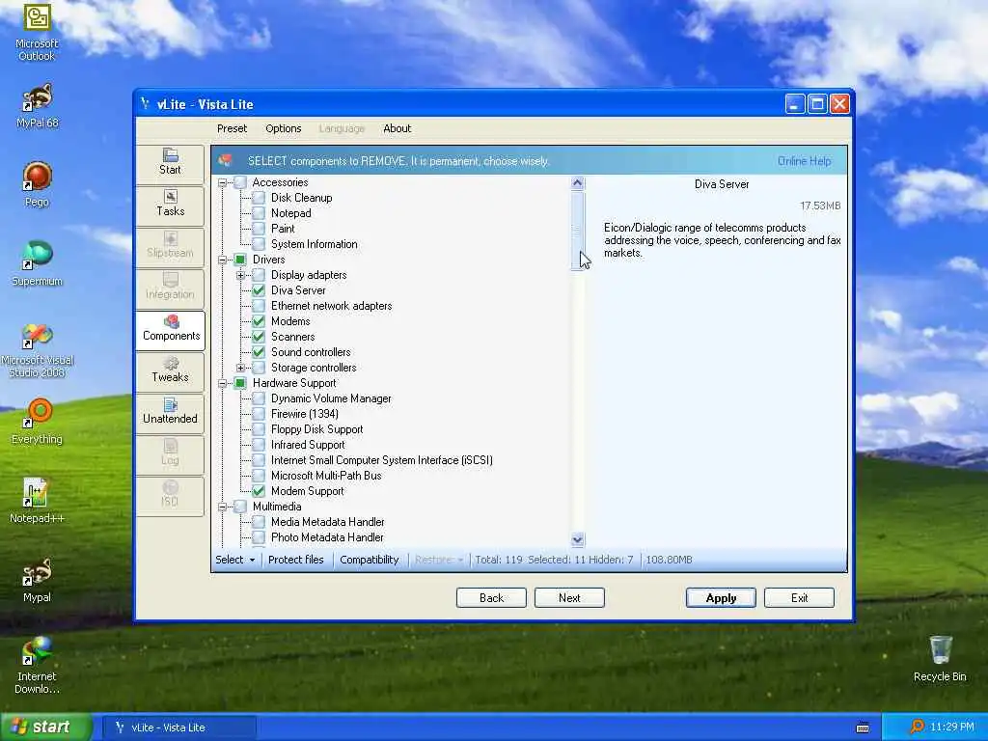Screen dimensions: 988x741
Task: Click the Next button
Action: [x=569, y=598]
